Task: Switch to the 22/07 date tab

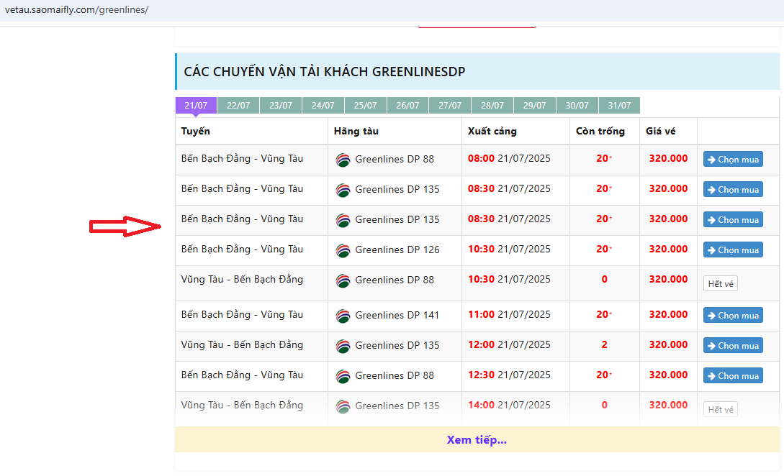Action: coord(238,106)
